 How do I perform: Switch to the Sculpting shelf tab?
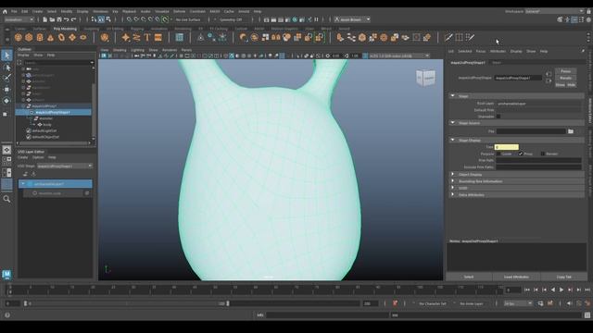click(91, 29)
